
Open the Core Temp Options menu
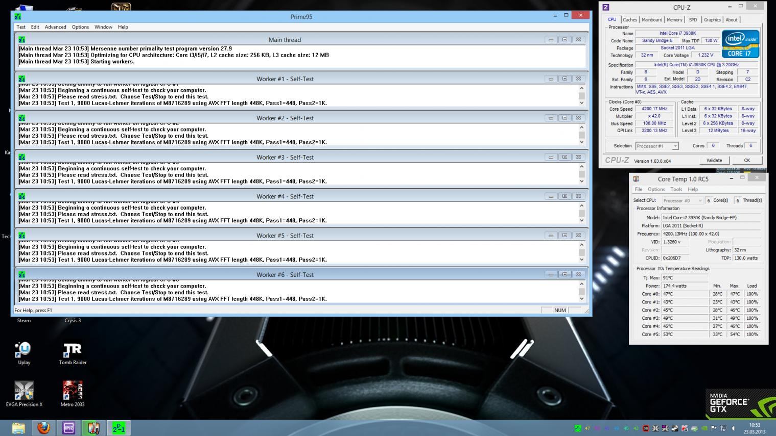(x=656, y=189)
